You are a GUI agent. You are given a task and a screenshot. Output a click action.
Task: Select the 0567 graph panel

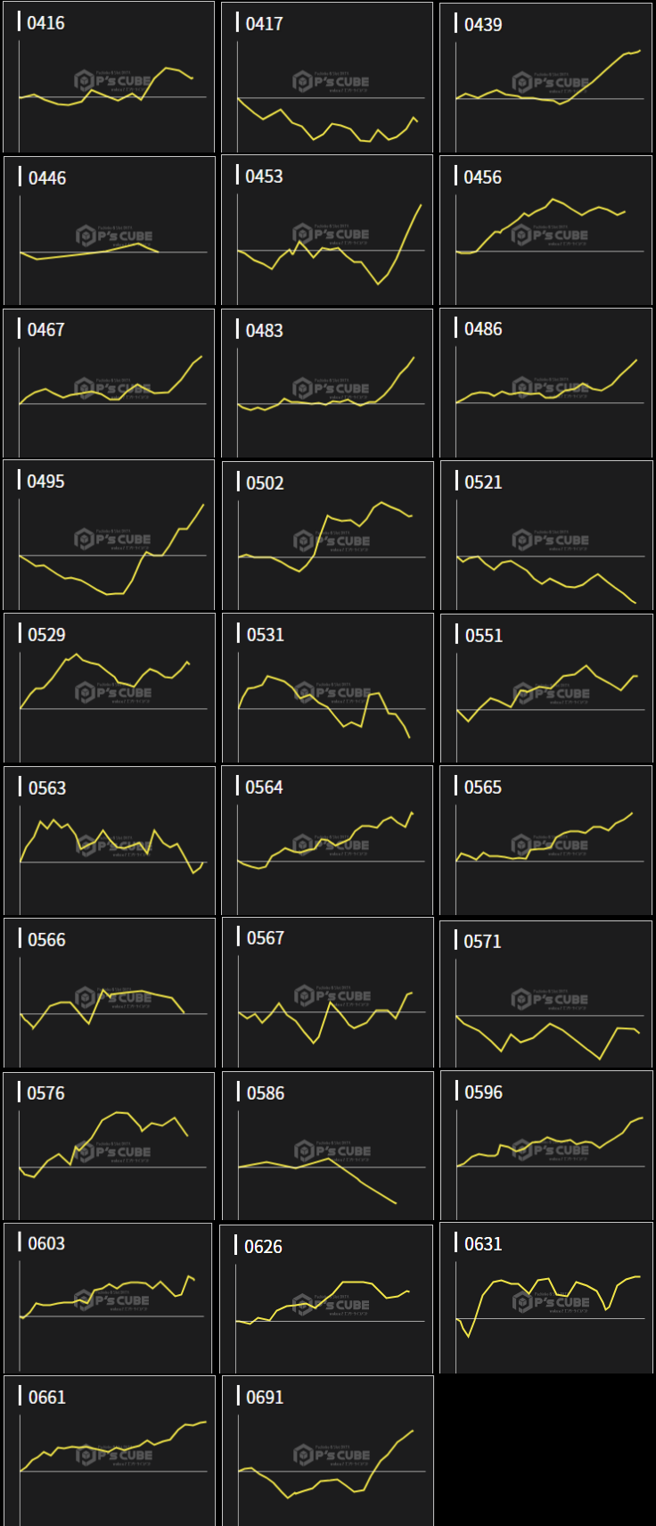tap(327, 993)
